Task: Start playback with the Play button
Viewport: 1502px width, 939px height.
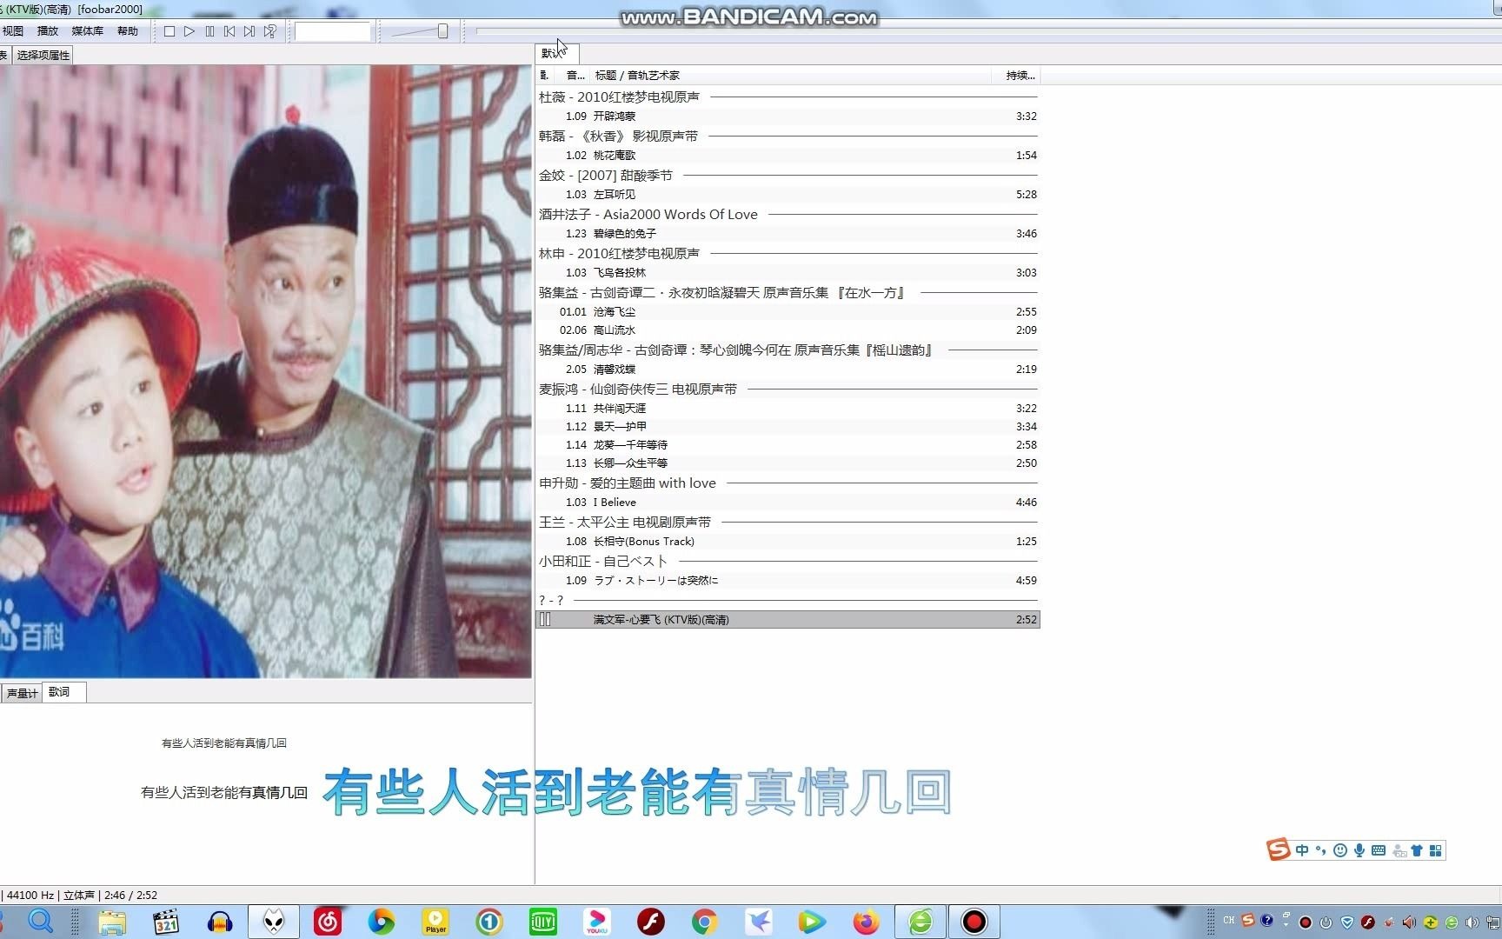Action: coord(189,31)
